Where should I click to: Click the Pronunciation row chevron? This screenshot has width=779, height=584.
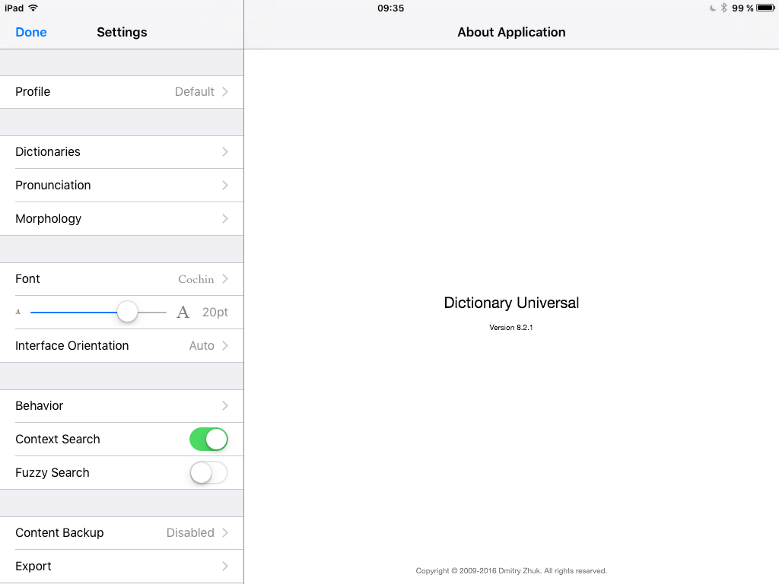(225, 186)
